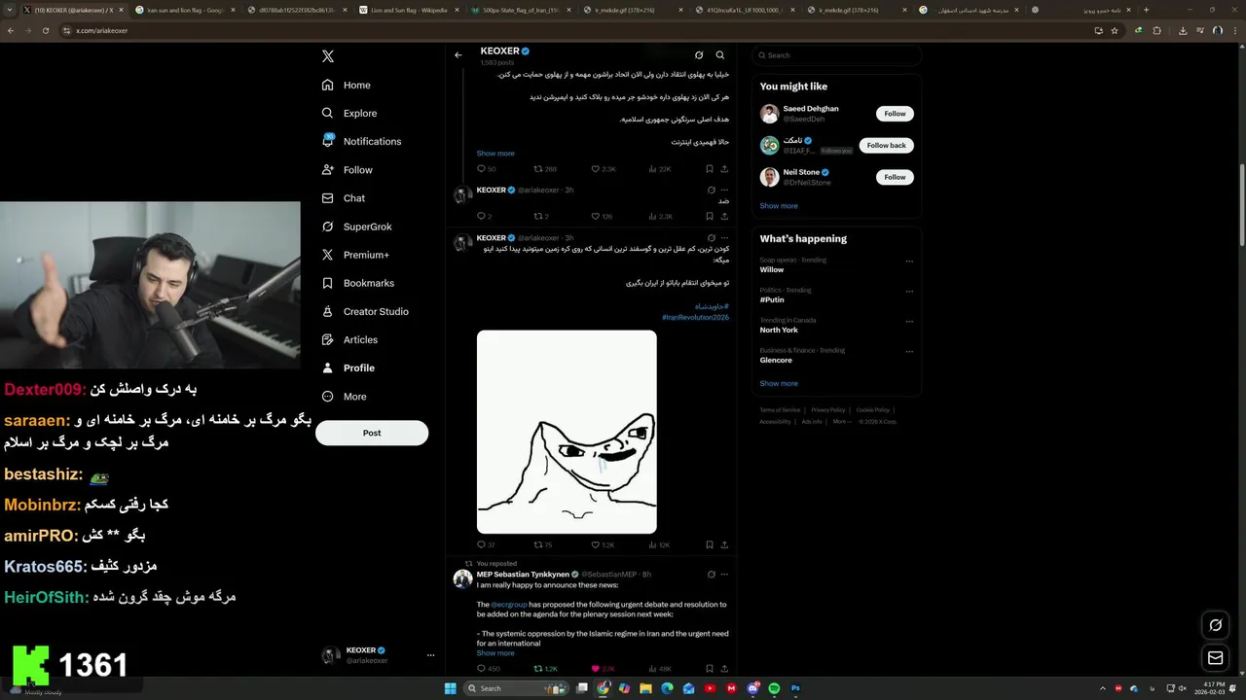The width and height of the screenshot is (1246, 700).
Task: Open the #IranRevolution2026 hashtag
Action: tap(695, 318)
